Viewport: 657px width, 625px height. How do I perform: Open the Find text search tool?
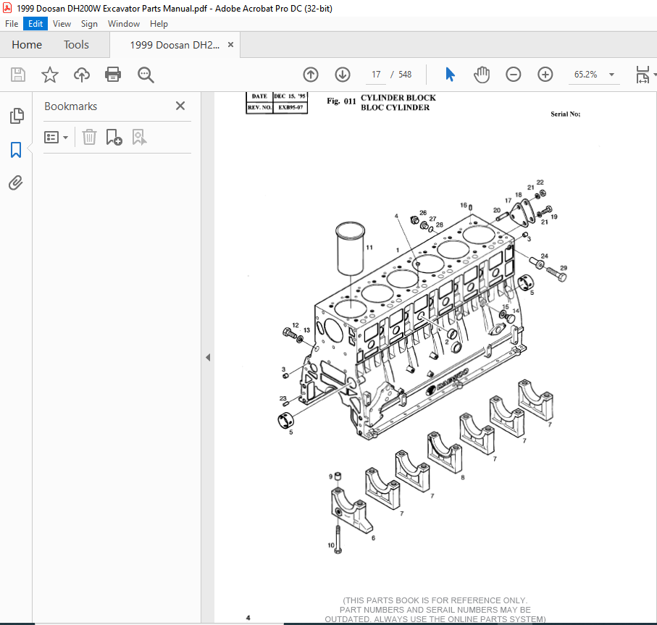coord(146,75)
